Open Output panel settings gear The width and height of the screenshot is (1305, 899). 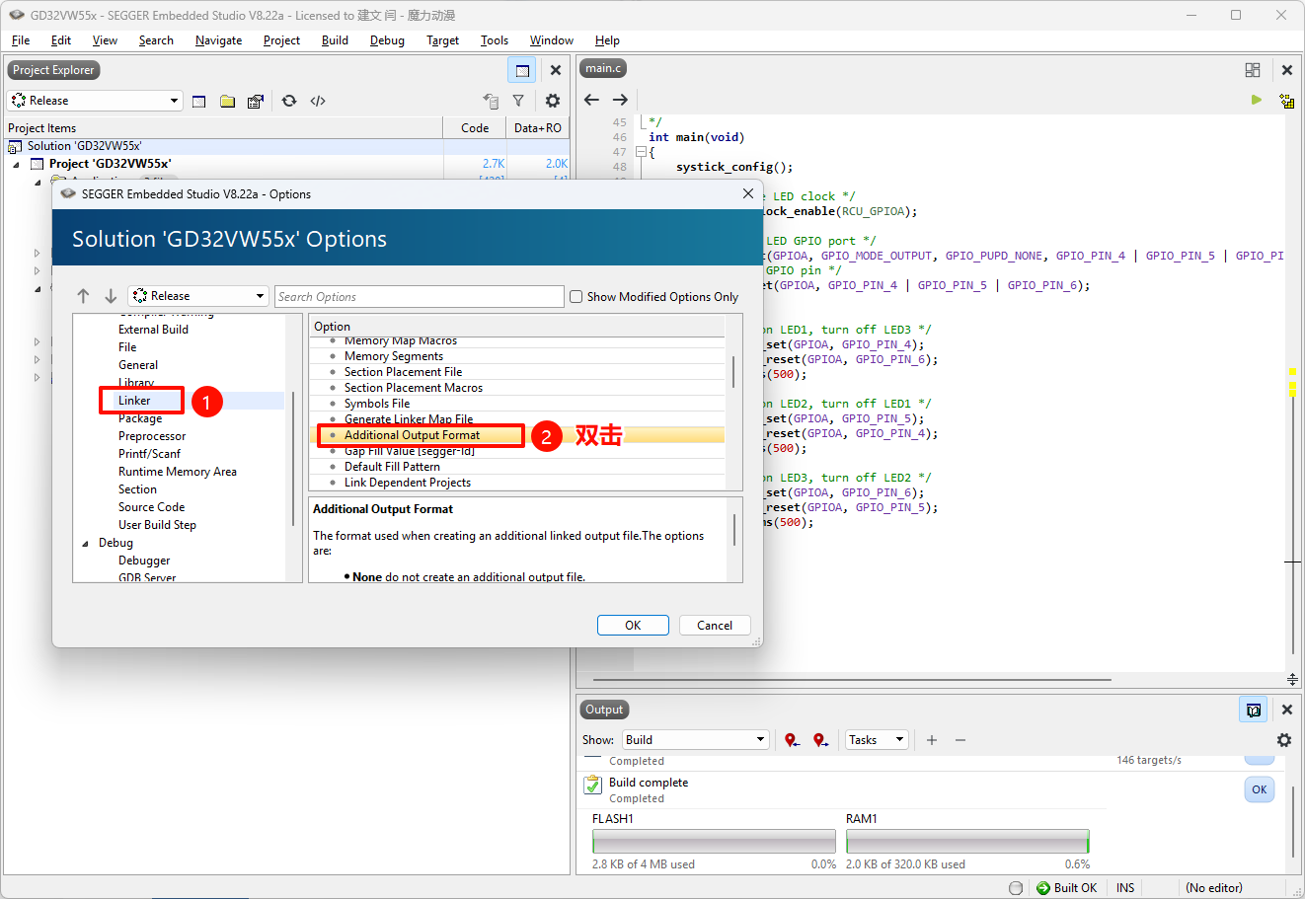[x=1283, y=740]
